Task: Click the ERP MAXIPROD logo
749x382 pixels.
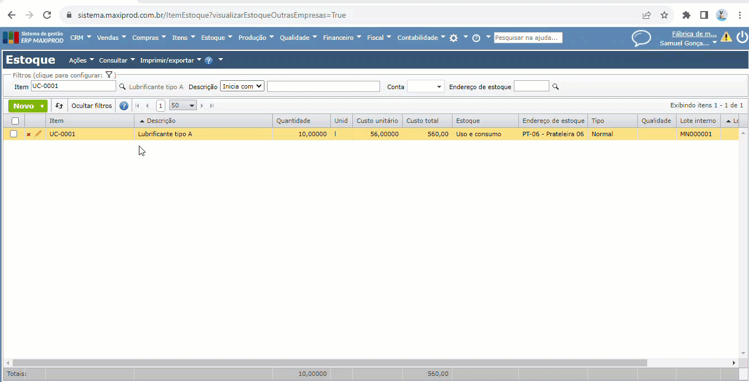Action: (x=33, y=38)
